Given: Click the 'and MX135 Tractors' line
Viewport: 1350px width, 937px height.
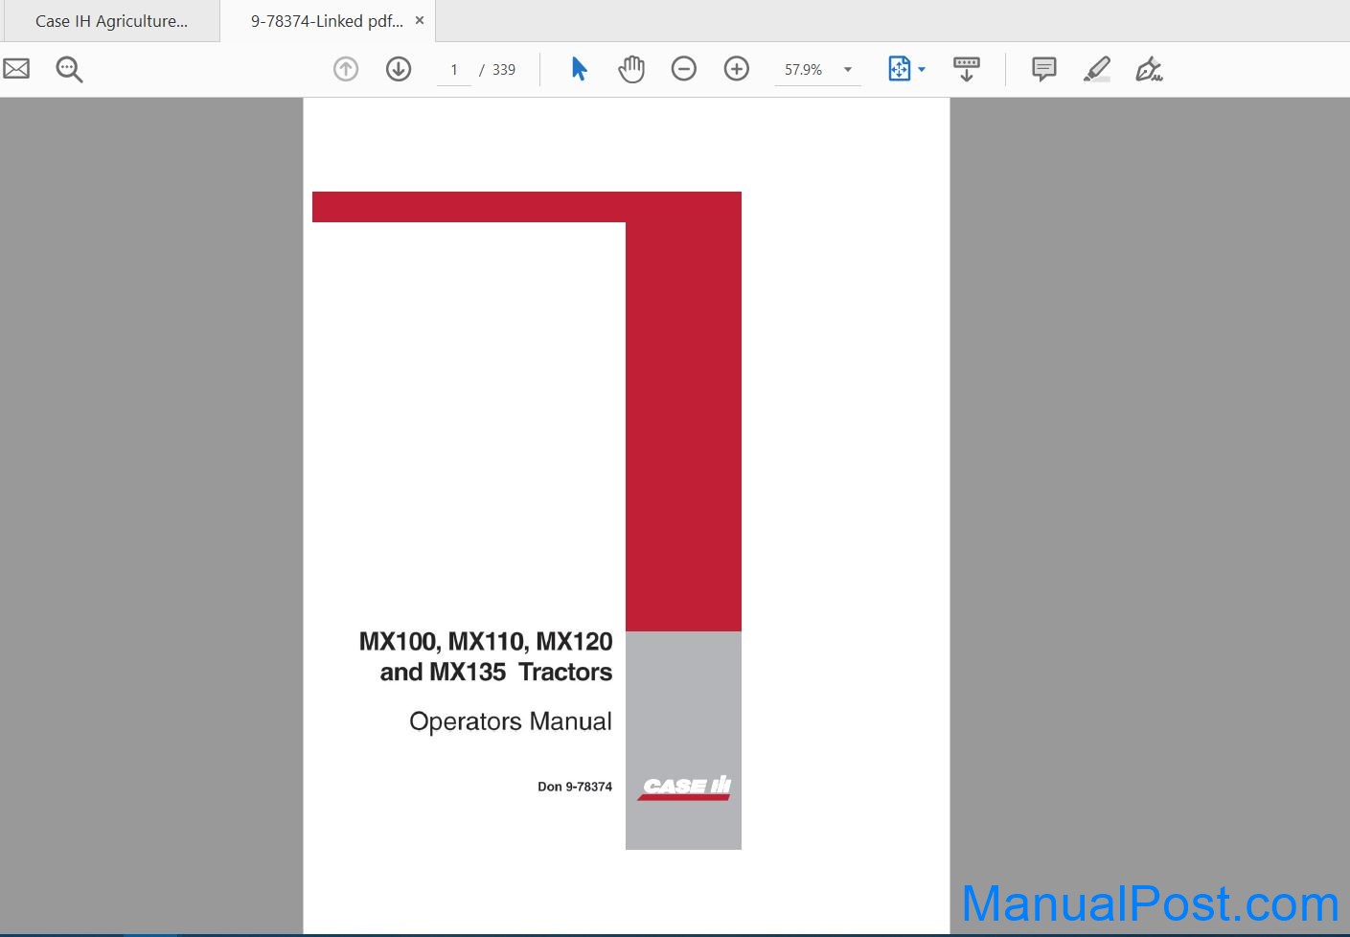Looking at the screenshot, I should (x=496, y=673).
